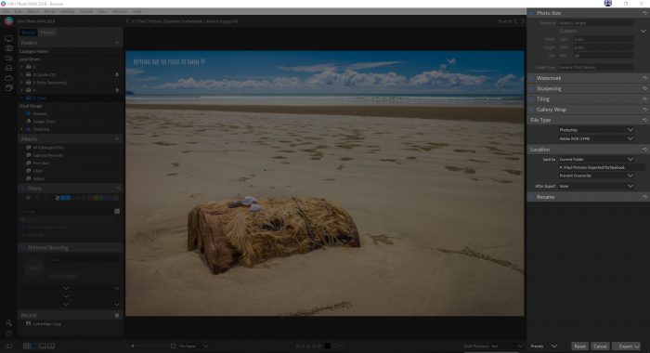This screenshot has height=353, width=650.
Task: Click the cloud icon in left module strip
Action: [8, 78]
